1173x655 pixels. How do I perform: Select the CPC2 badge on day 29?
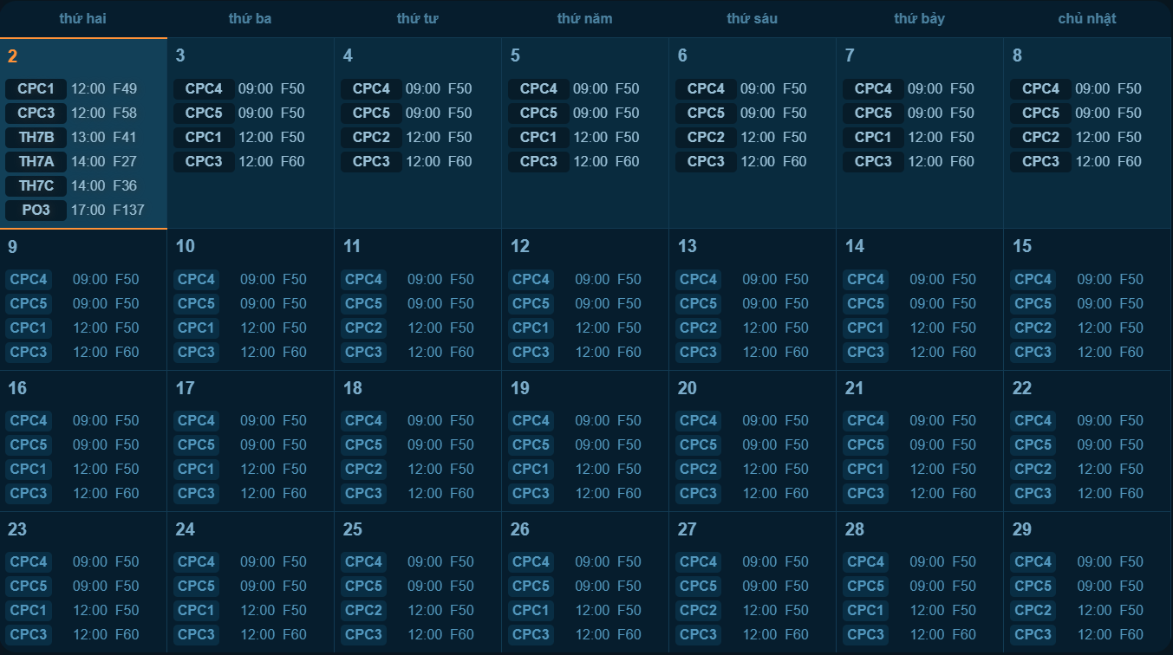[x=1033, y=610]
